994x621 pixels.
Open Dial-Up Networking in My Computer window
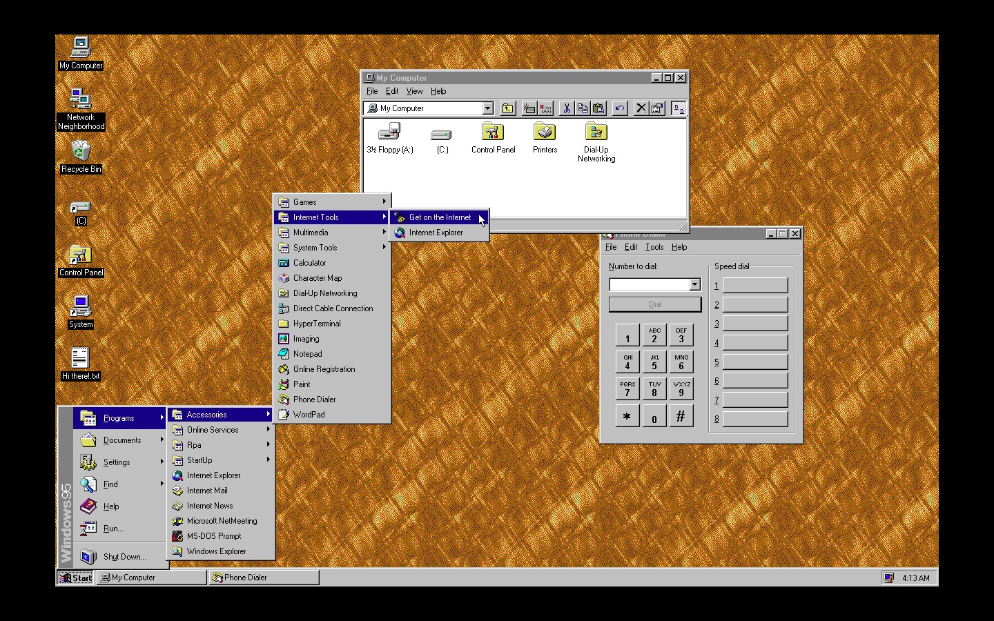pyautogui.click(x=595, y=132)
